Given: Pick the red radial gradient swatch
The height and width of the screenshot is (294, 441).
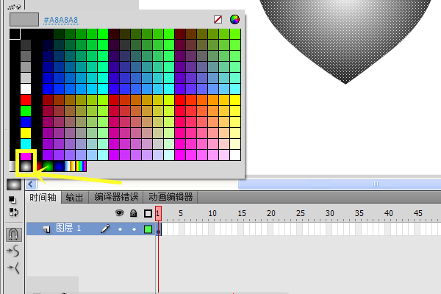Looking at the screenshot, I should click(x=39, y=166).
